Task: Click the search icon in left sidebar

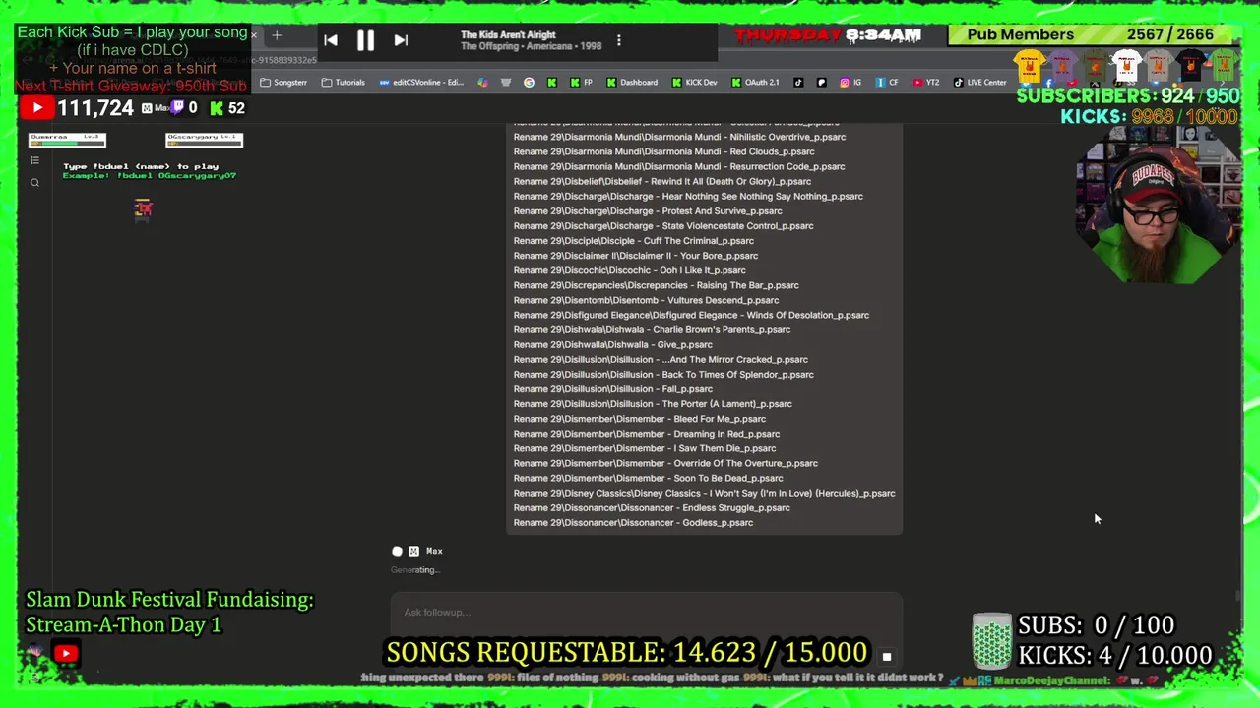Action: coord(34,183)
